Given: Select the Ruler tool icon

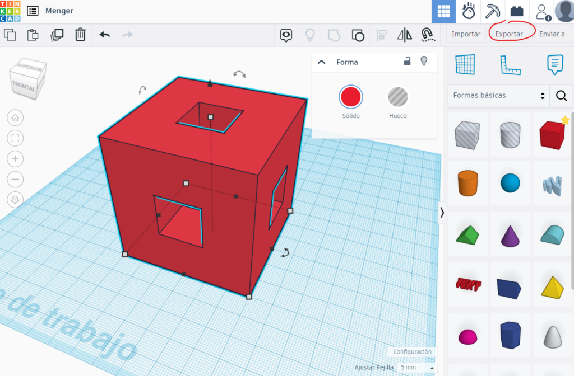Looking at the screenshot, I should coord(510,65).
